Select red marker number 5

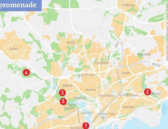tap(63, 102)
